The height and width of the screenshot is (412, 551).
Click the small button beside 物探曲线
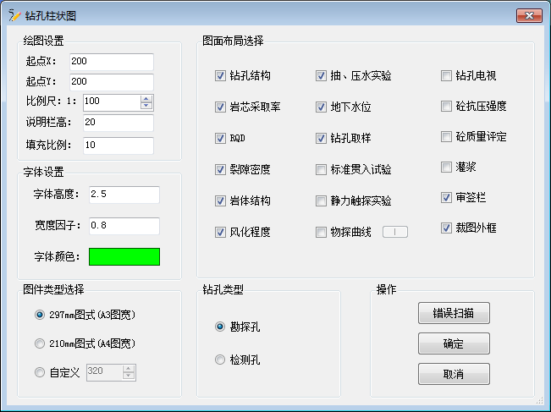(x=395, y=232)
